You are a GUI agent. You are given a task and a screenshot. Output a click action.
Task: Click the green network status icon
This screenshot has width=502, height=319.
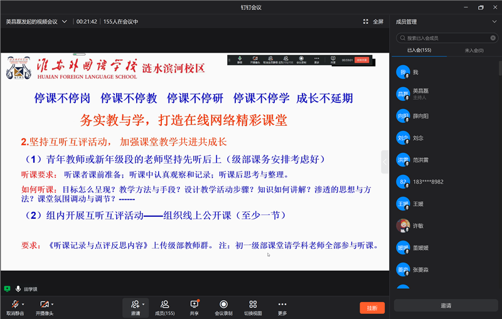[x=7, y=289]
